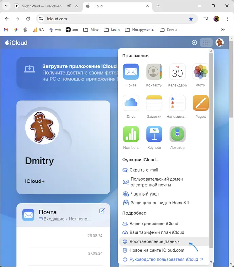The image size is (234, 267).
Task: Open Восстановление данных
Action: pos(164,242)
